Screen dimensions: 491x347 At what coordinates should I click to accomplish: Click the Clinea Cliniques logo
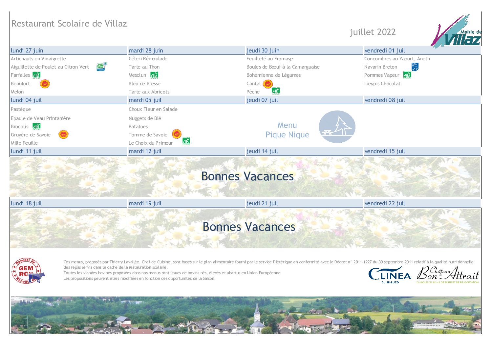click(x=390, y=275)
